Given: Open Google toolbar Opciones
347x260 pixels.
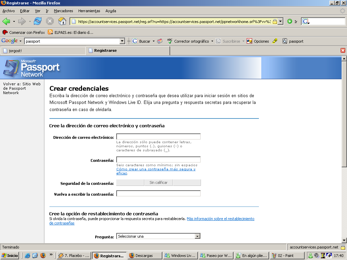Looking at the screenshot, I should [x=258, y=41].
